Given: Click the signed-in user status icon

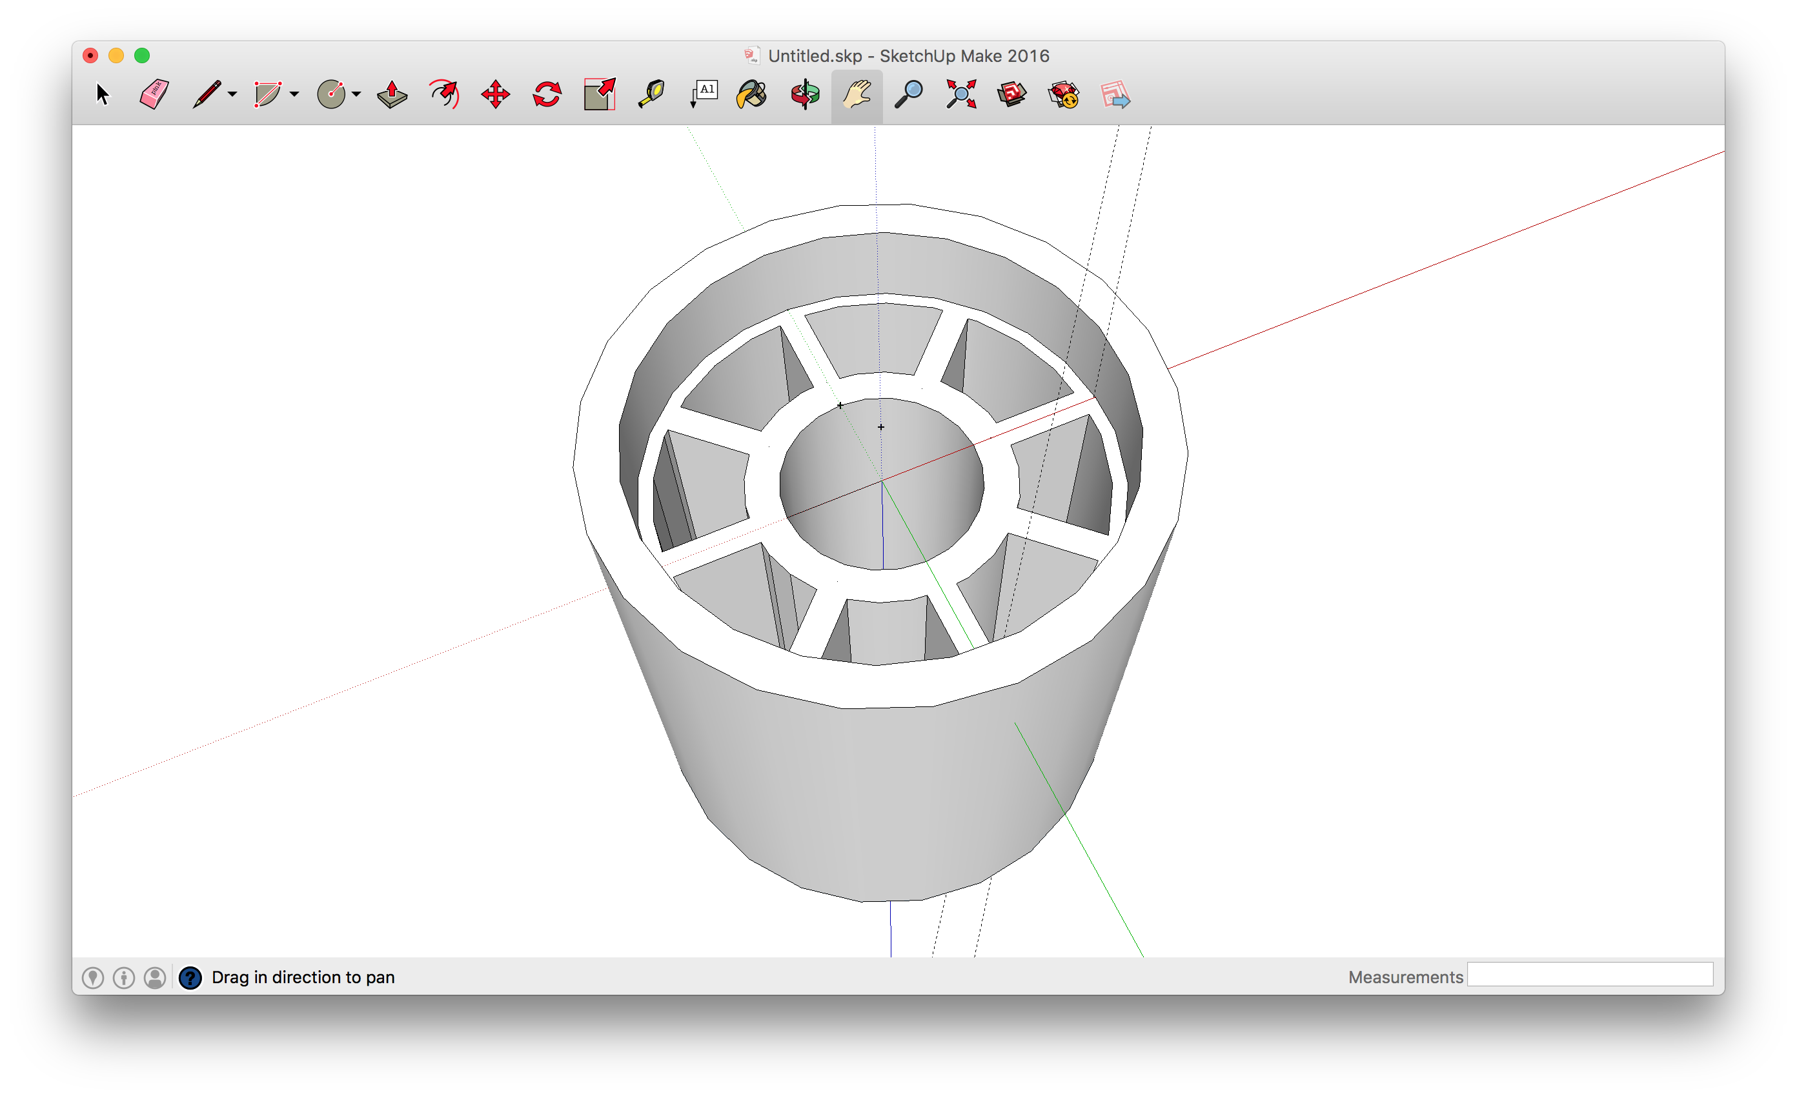Looking at the screenshot, I should [x=155, y=978].
